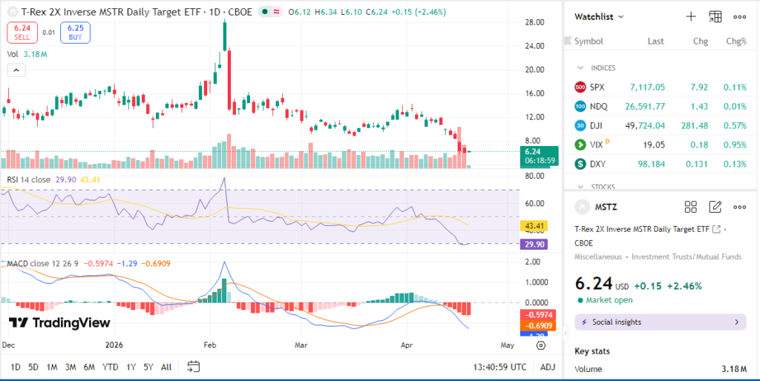Viewport: 760px width, 381px height.
Task: Collapse the INDICES section
Action: point(580,67)
